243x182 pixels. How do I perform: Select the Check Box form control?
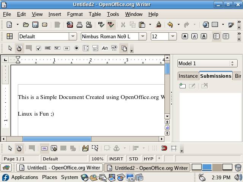[38, 48]
